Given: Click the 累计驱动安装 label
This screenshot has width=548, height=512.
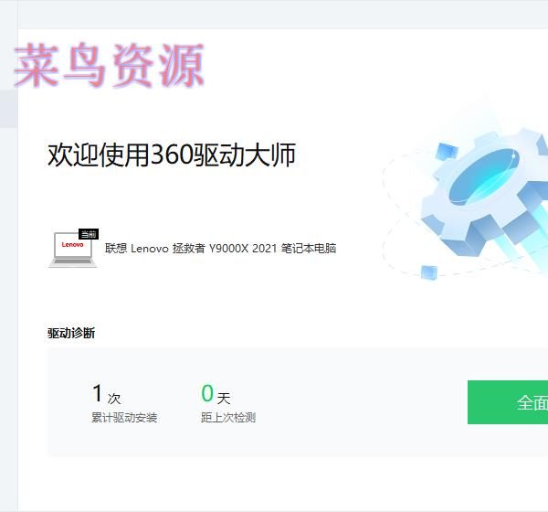Looking at the screenshot, I should point(124,418).
